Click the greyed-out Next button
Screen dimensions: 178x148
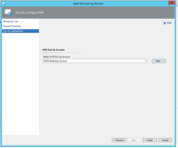pos(134,140)
